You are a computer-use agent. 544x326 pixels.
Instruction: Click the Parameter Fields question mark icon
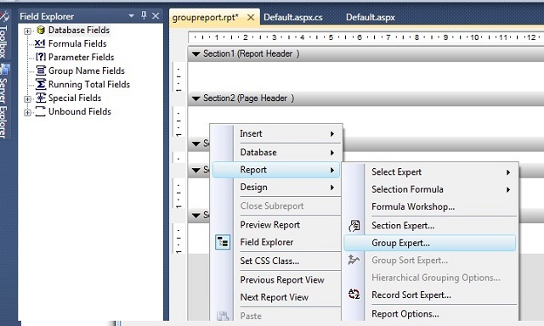(41, 57)
